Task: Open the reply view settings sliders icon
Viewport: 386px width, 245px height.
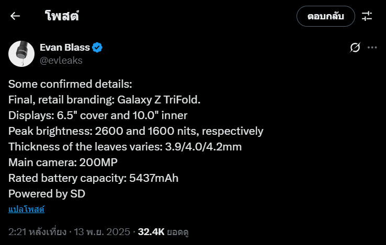Action: (367, 16)
